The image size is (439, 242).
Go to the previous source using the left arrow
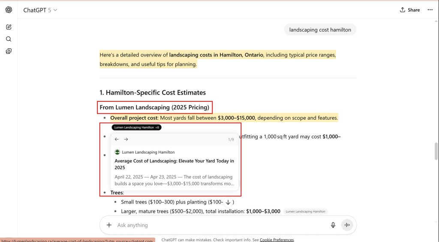pos(117,139)
